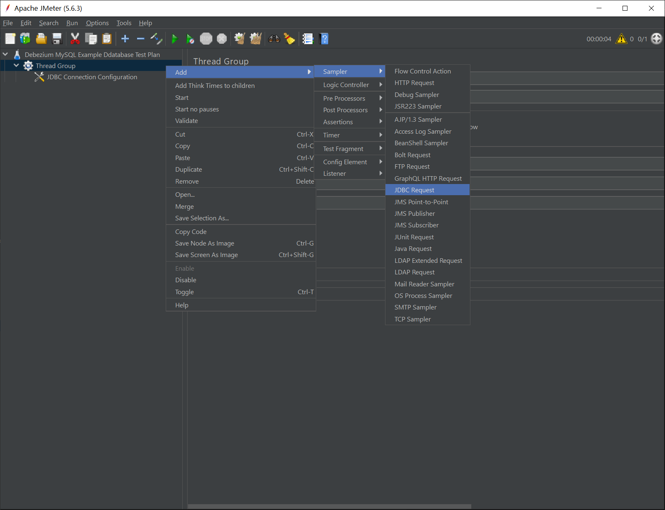Image resolution: width=665 pixels, height=510 pixels.
Task: Click Remove in context menu
Action: tap(241, 181)
